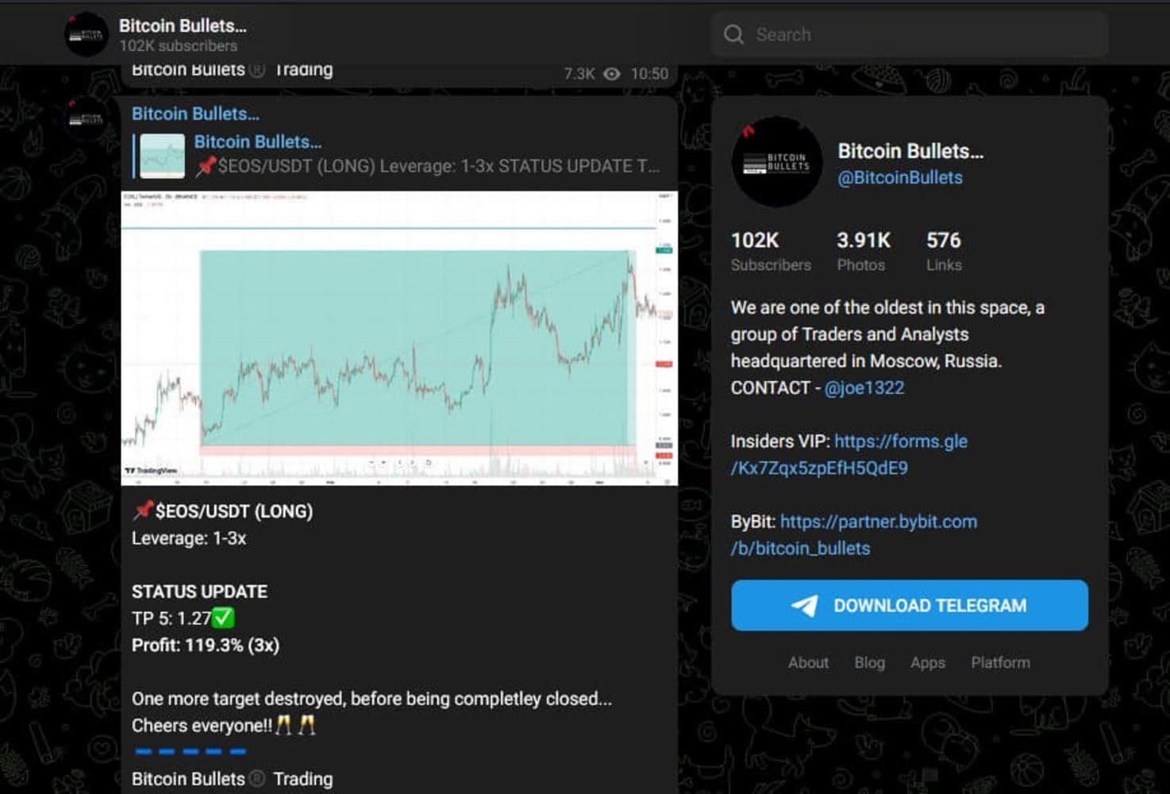Image resolution: width=1170 pixels, height=794 pixels.
Task: Click the message sender avatar
Action: tap(86, 119)
